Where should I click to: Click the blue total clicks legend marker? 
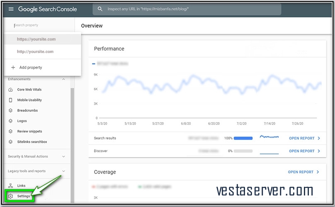[94, 64]
